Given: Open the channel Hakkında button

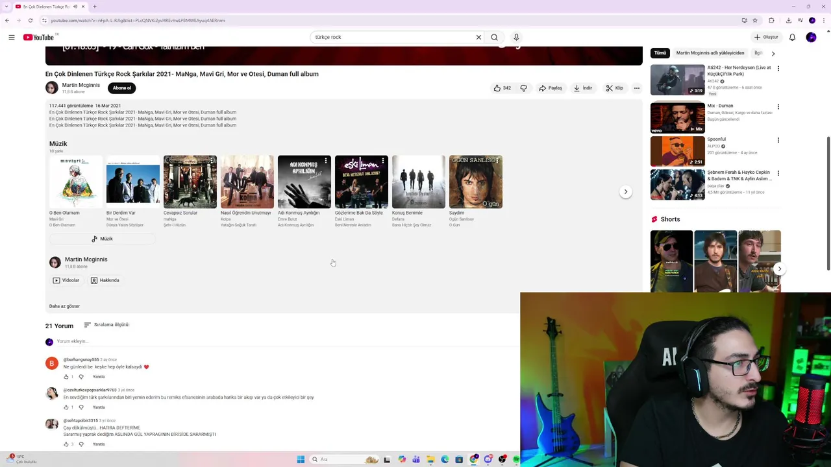Looking at the screenshot, I should point(105,280).
